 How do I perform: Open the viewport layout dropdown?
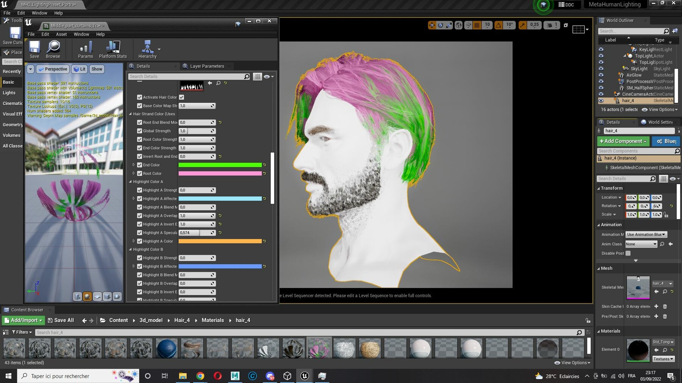point(580,29)
